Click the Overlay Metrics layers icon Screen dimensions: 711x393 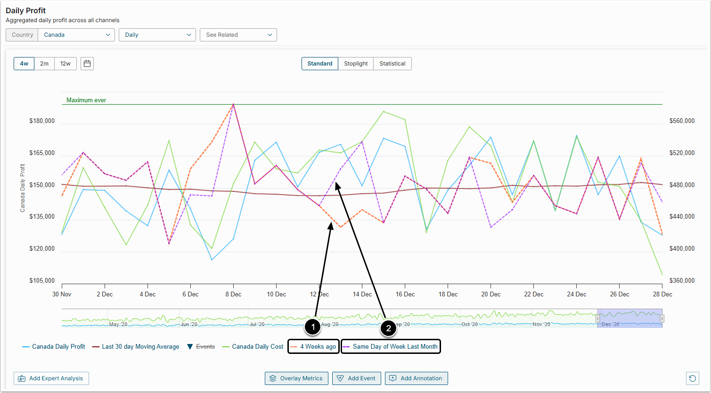point(273,378)
